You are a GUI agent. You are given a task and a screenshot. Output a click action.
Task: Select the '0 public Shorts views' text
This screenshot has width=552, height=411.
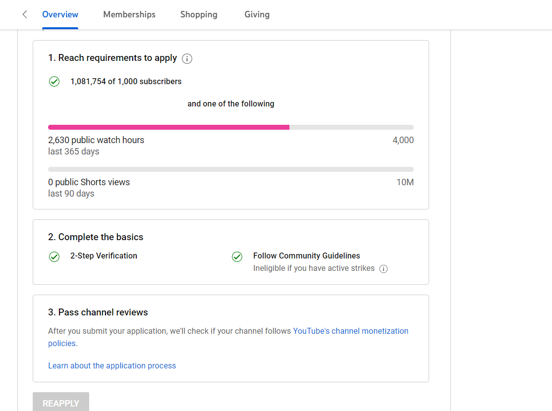pos(89,182)
